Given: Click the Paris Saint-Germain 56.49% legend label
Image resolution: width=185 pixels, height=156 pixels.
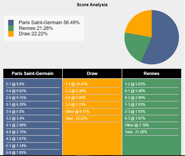Looking at the screenshot, I should [49, 23].
